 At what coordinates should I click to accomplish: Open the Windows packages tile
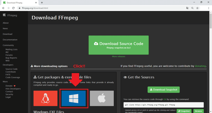coord(74,98)
